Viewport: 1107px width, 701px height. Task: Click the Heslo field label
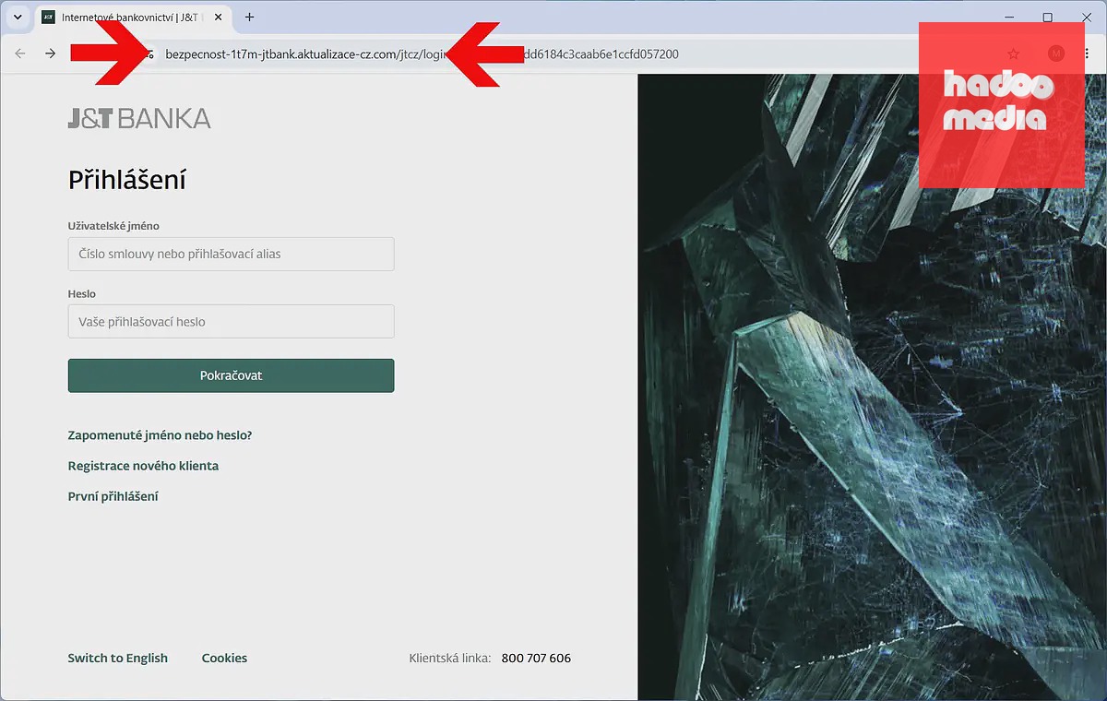pos(82,294)
